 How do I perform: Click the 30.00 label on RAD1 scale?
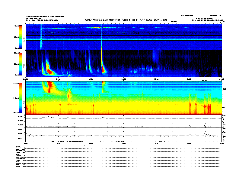pos(17,64)
